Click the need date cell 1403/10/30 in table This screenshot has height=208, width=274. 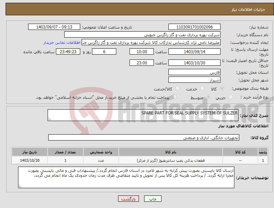[x=30, y=160]
